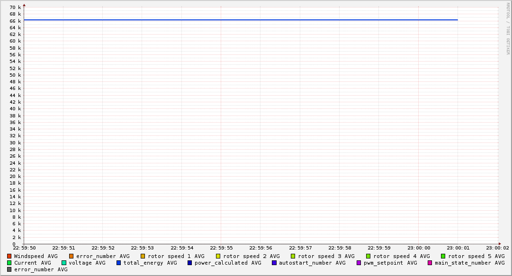Click the teal voltage AVG legend swatch
Image resolution: width=512 pixels, height=276 pixels.
pyautogui.click(x=64, y=263)
